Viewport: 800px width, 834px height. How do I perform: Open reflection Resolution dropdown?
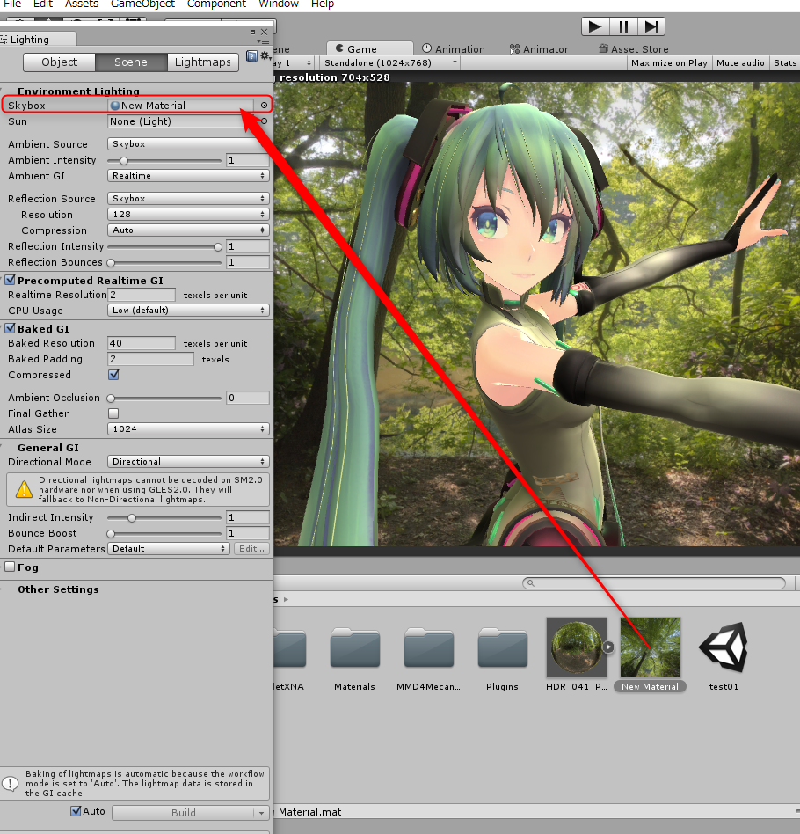[x=188, y=215]
